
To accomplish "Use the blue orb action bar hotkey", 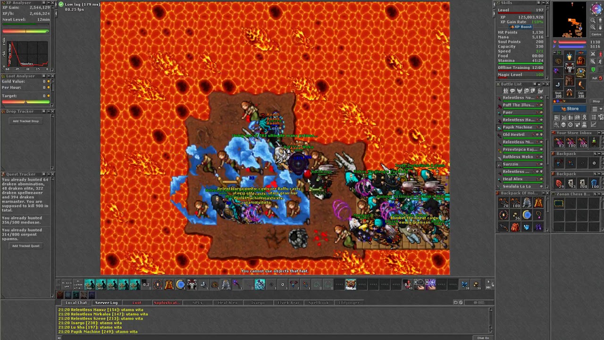I will [x=180, y=284].
